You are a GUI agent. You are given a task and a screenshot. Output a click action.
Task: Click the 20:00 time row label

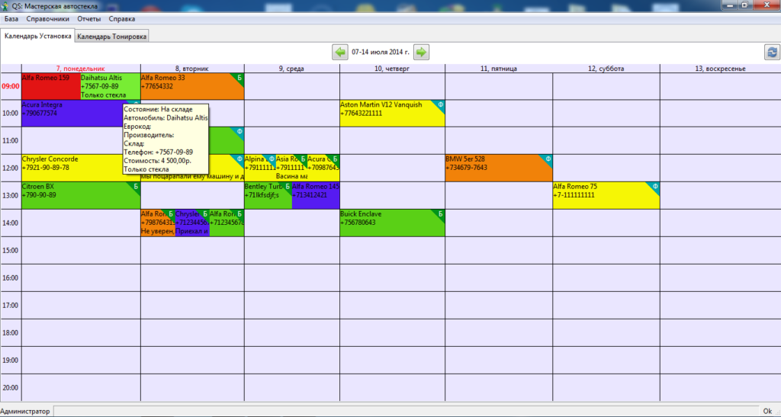[11, 387]
